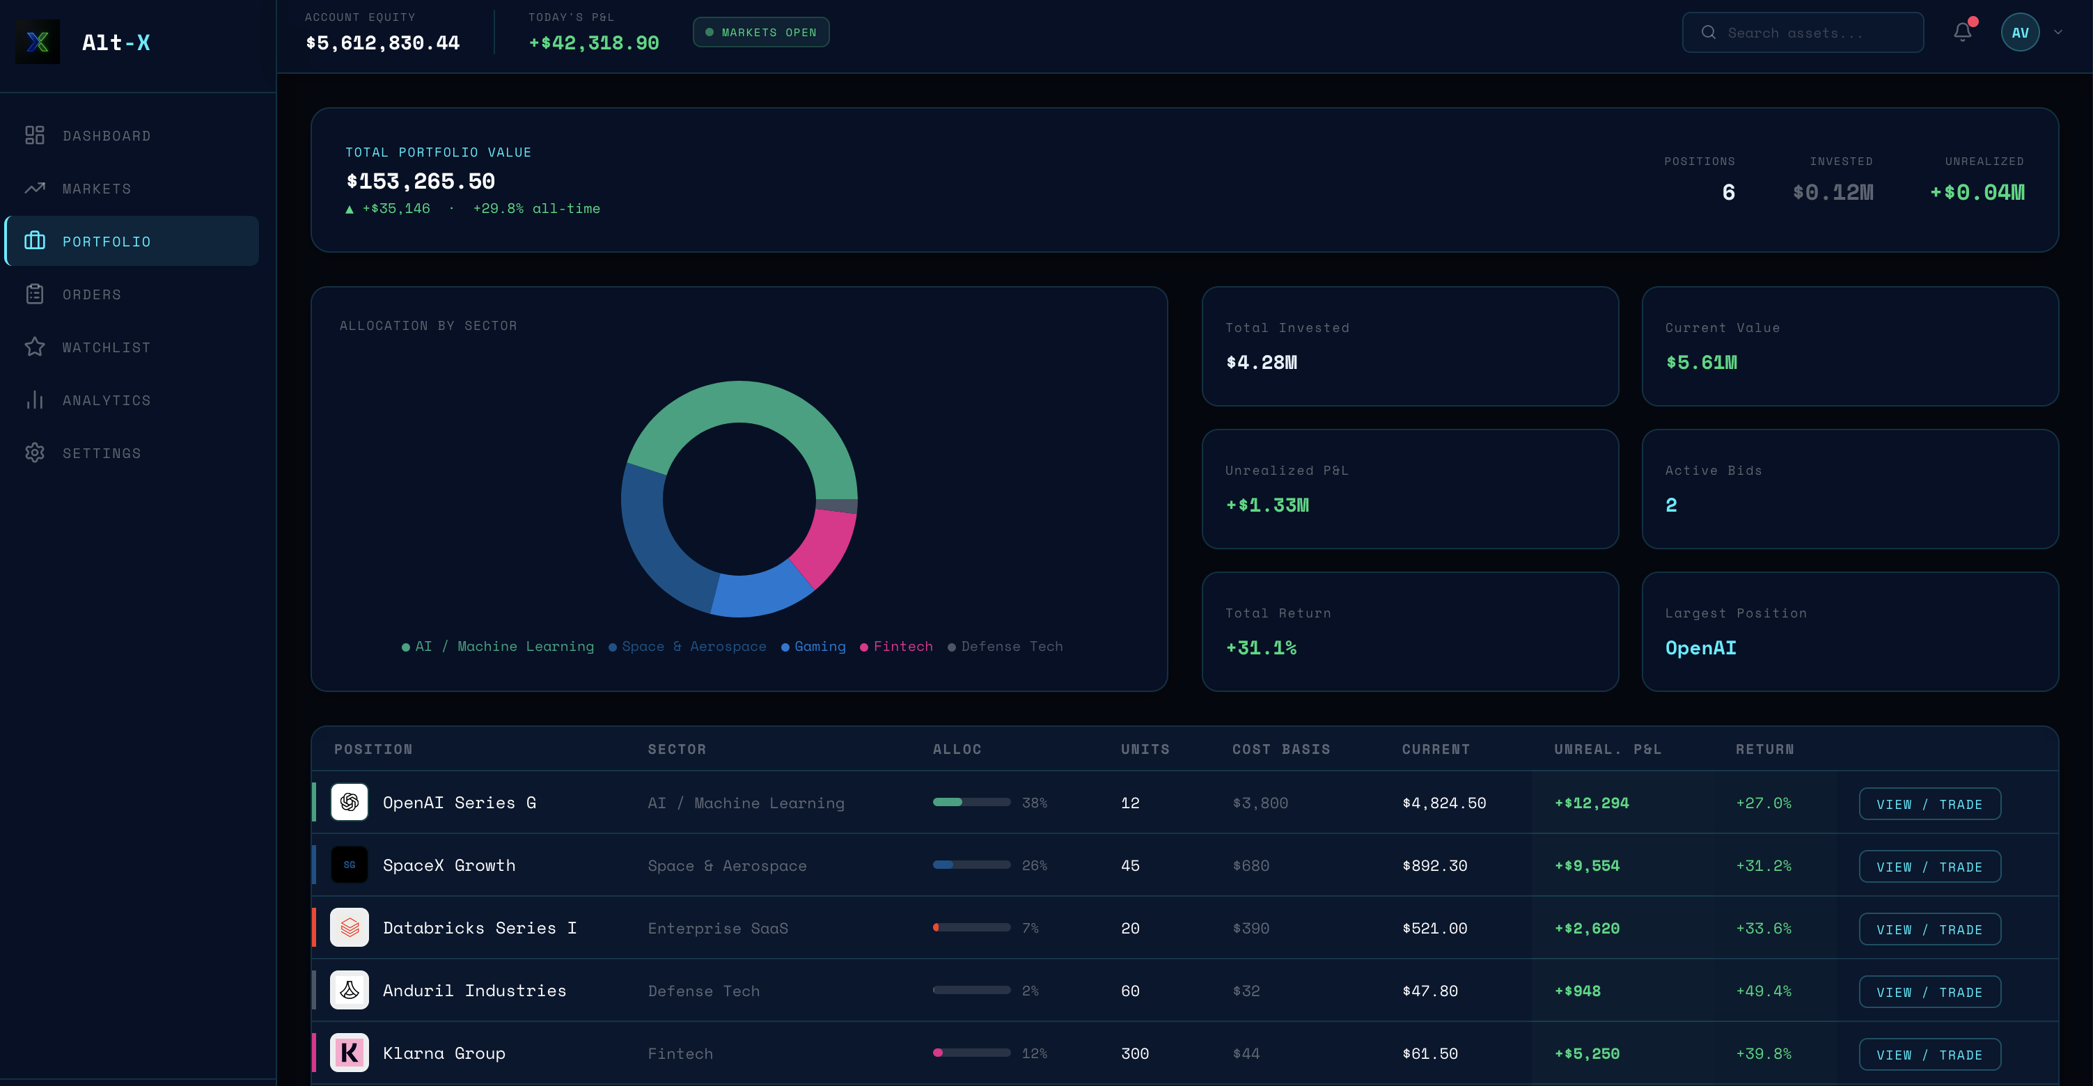Click the Anduril allocation progress bar
The height and width of the screenshot is (1086, 2093).
(x=972, y=990)
